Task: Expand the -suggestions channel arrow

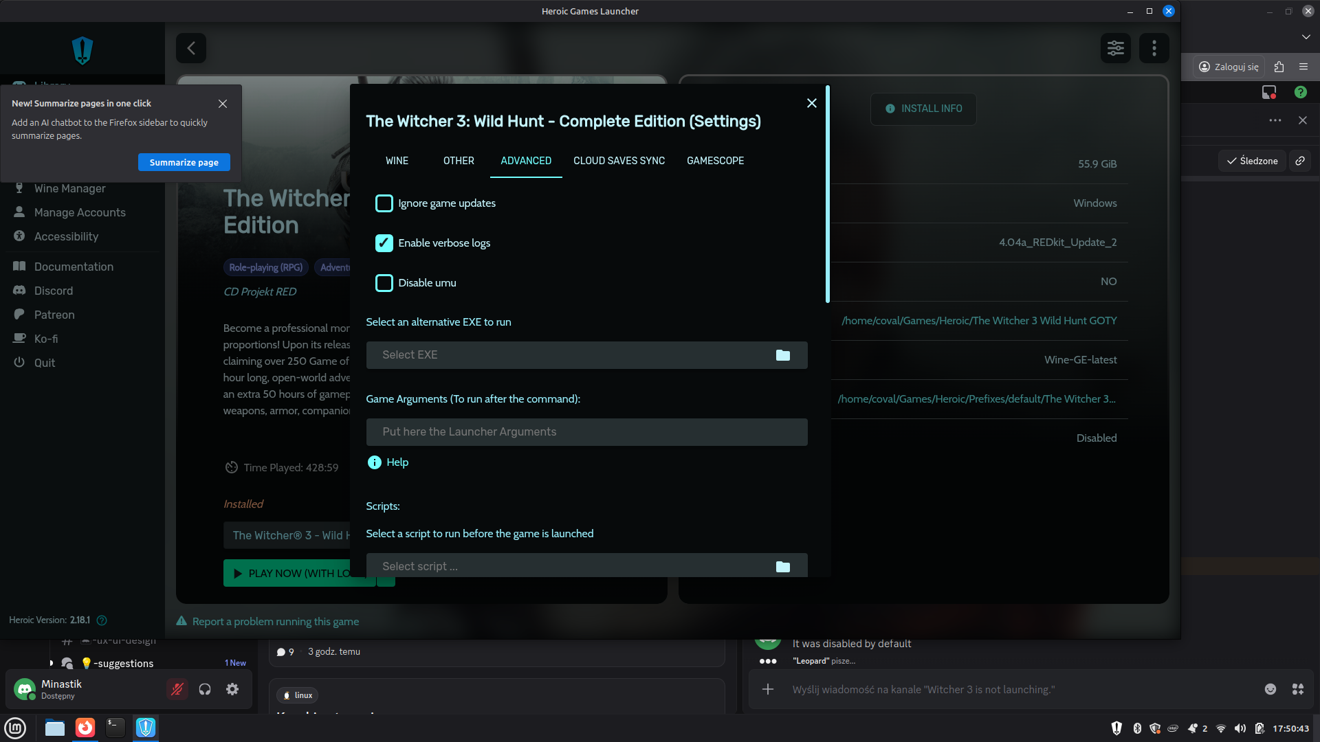Action: coord(52,663)
